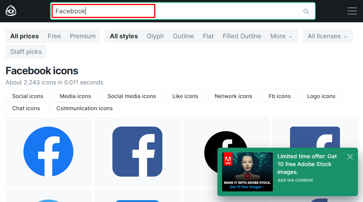Open Communication icons tag
Image resolution: width=363 pixels, height=202 pixels.
click(84, 108)
